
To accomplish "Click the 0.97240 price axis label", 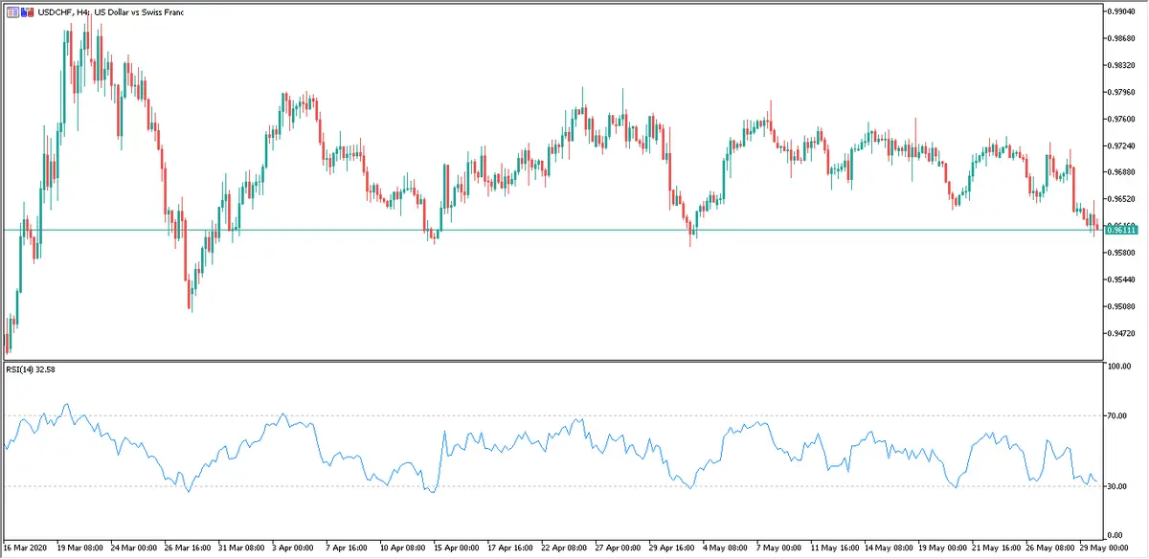I will tap(1123, 145).
